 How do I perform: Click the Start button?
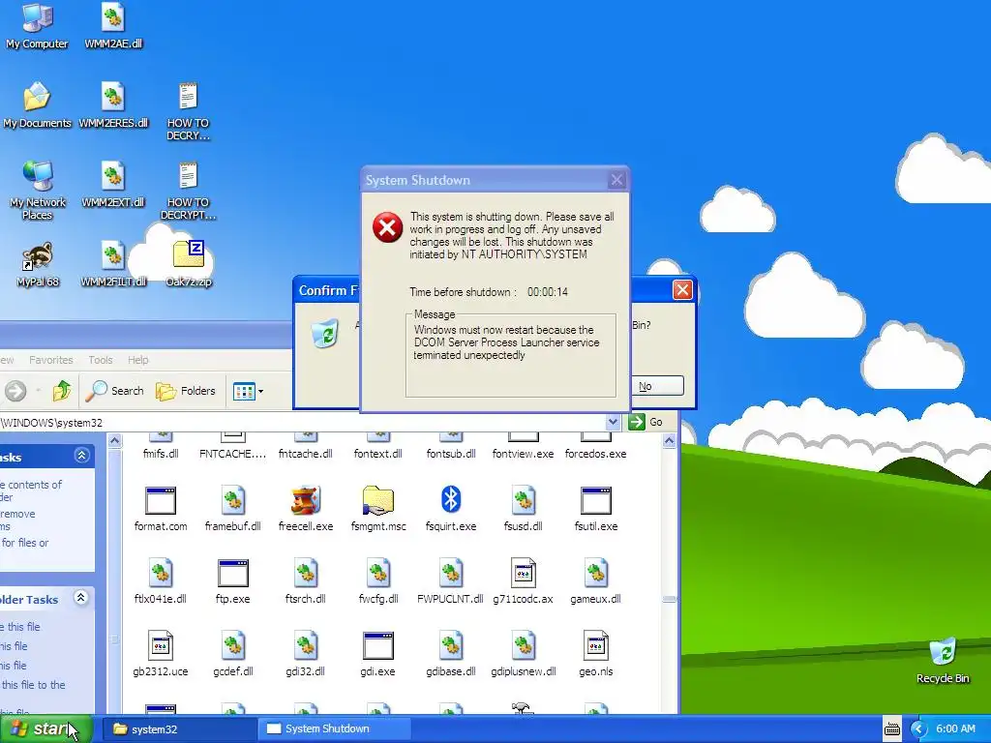(x=45, y=729)
